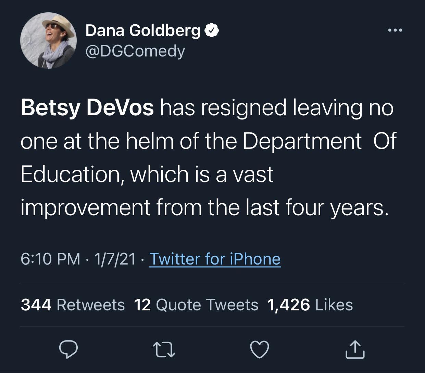This screenshot has width=425, height=373.
Task: View the 344 Retweets list
Action: (x=73, y=305)
